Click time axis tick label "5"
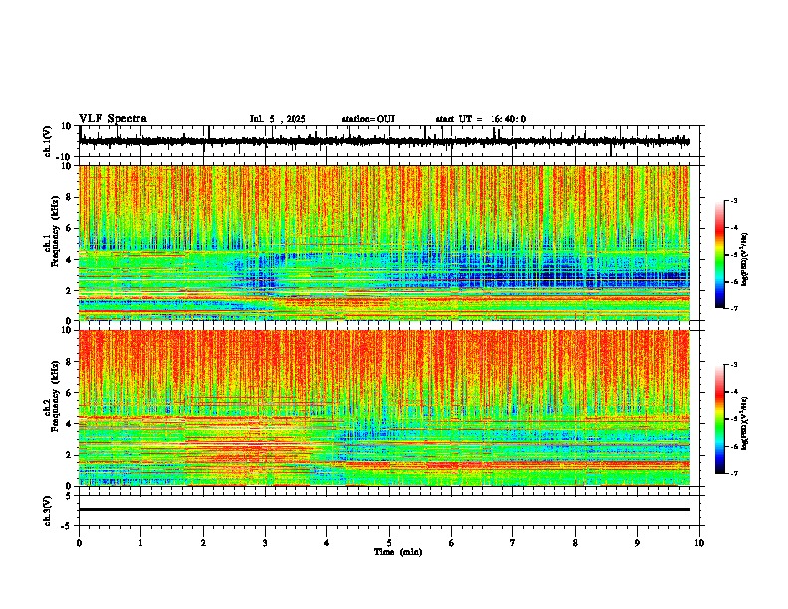This screenshot has width=788, height=609. point(389,543)
